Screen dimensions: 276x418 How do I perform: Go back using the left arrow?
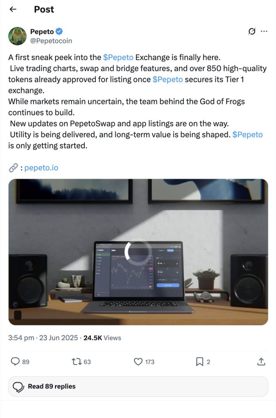pos(13,9)
